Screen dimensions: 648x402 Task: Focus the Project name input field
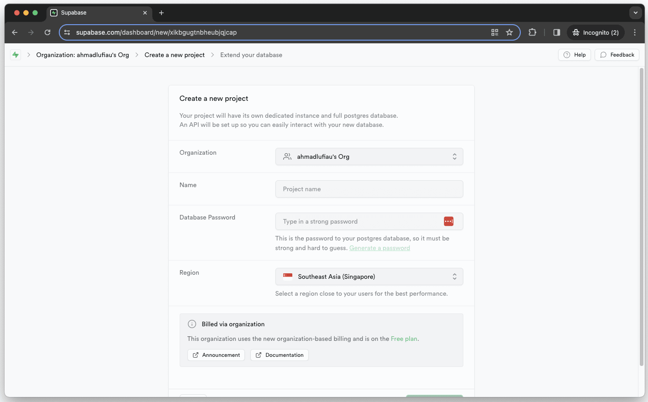pos(369,189)
